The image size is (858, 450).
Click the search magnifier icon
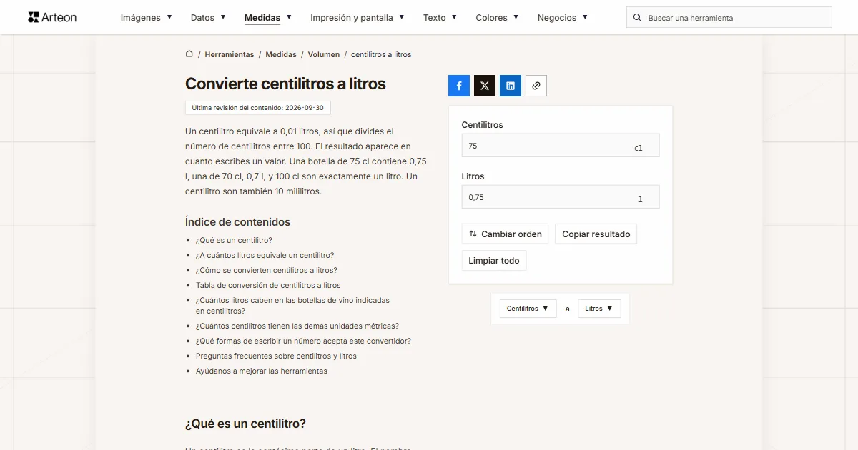(x=637, y=17)
